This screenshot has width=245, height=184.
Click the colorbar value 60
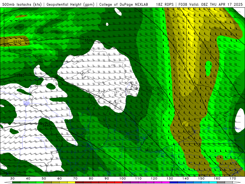[59, 178]
